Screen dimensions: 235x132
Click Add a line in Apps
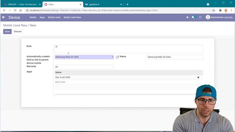pos(60,82)
